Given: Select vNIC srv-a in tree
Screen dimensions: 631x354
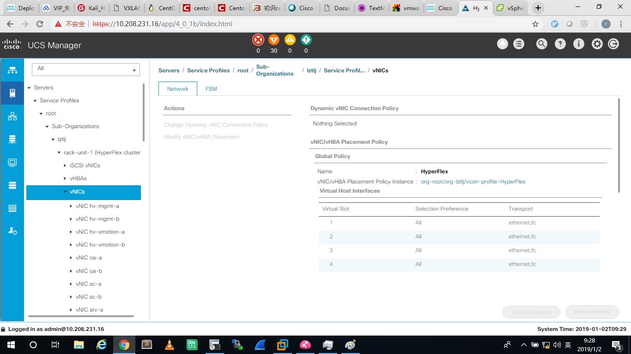Looking at the screenshot, I should 89,310.
